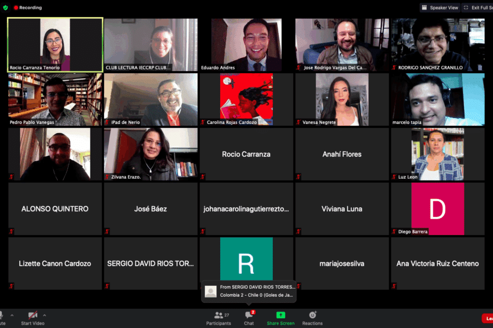Viewport: 493px width, 328px height.
Task: Expand video options arrow next to Start Video
Action: coord(44,315)
